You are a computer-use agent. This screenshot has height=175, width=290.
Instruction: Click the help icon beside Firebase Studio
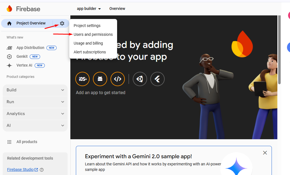(42, 169)
